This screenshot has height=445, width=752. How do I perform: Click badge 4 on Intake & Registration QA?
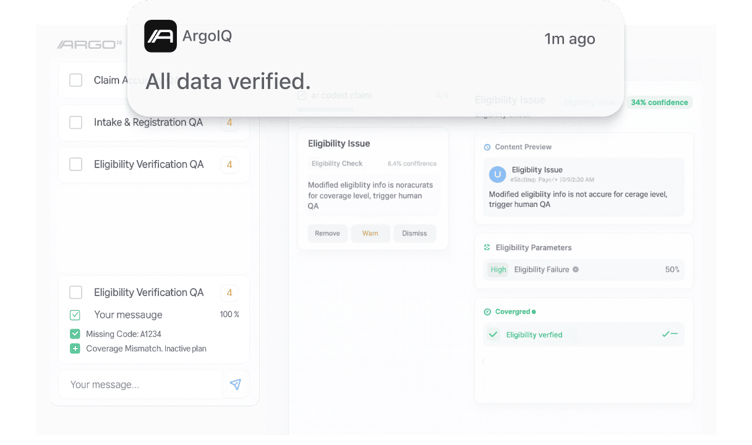click(229, 122)
